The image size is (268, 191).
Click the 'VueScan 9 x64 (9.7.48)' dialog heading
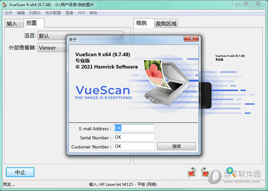coord(103,55)
